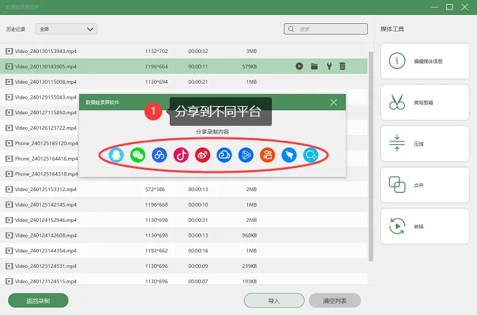Share the recording to QQ penguin icon

116,155
